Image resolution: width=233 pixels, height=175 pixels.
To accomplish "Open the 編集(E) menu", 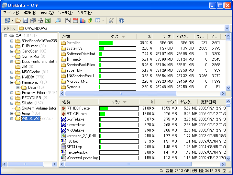I will [x=30, y=13].
